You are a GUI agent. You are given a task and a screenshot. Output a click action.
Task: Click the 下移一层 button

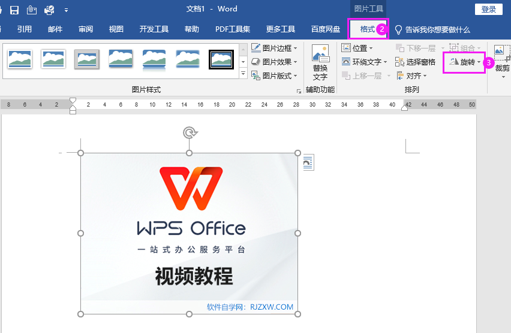pyautogui.click(x=416, y=48)
